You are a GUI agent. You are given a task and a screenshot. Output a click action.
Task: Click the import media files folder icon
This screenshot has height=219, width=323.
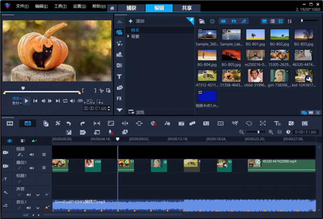coord(202,21)
